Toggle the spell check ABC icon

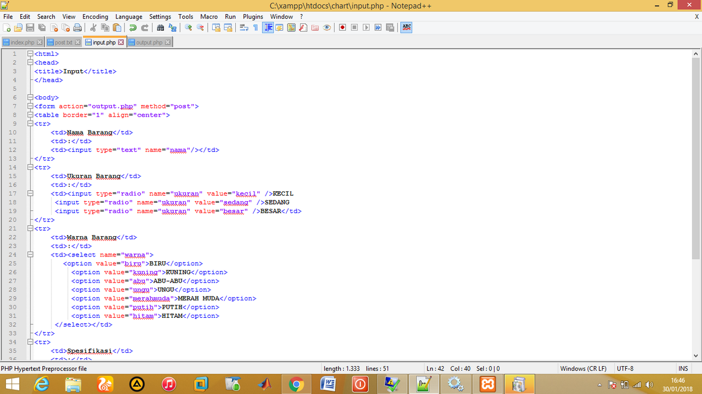coord(406,27)
